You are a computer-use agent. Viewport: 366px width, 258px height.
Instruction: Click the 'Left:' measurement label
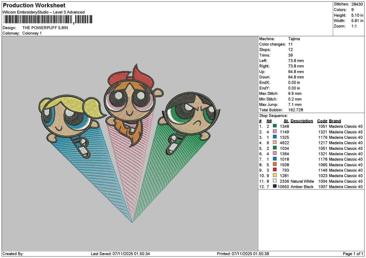[263, 61]
